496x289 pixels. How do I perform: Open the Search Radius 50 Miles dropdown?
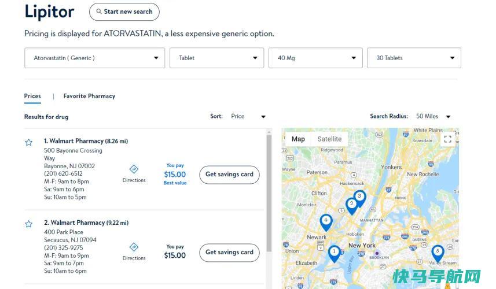click(x=433, y=116)
